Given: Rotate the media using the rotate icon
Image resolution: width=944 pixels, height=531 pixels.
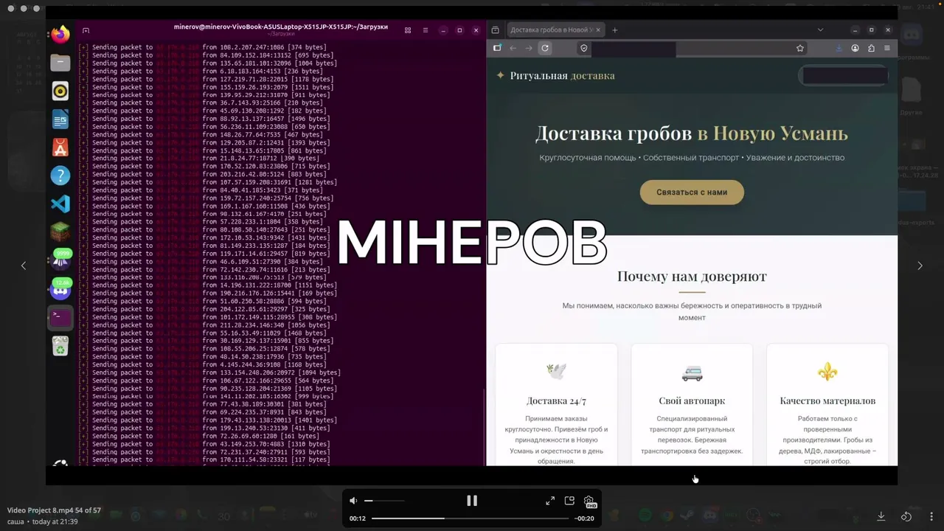Looking at the screenshot, I should [907, 516].
